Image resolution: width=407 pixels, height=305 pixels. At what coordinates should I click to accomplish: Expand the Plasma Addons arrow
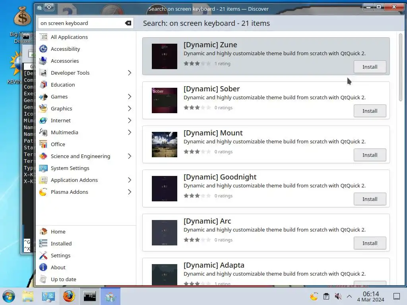pos(130,192)
